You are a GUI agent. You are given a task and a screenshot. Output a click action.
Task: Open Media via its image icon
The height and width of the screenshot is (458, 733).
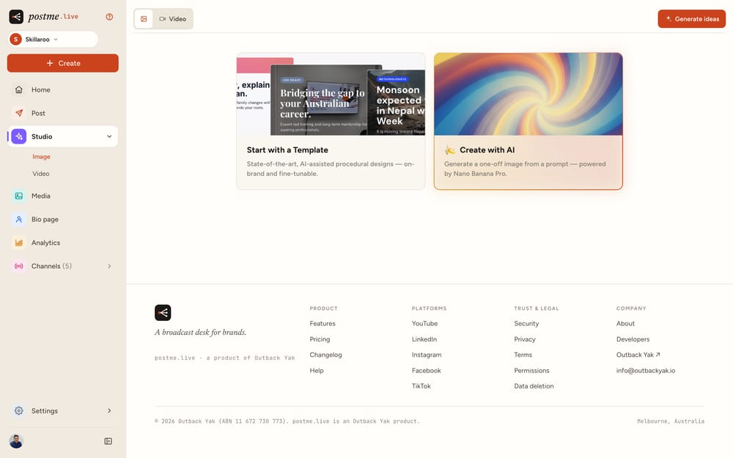coord(19,196)
